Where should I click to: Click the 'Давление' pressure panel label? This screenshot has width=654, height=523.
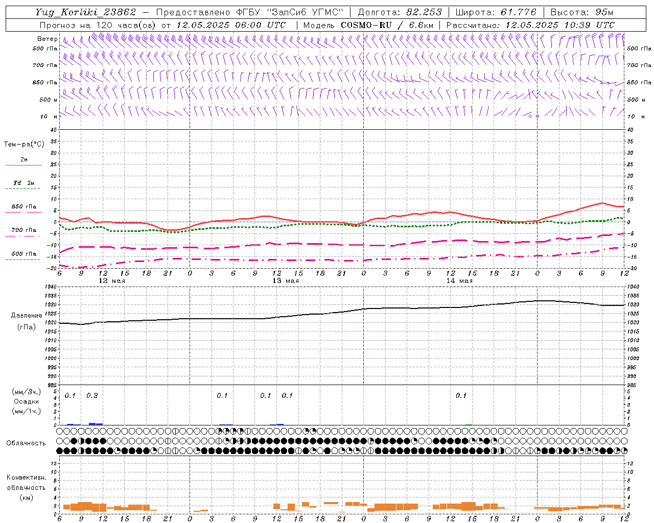pyautogui.click(x=27, y=315)
